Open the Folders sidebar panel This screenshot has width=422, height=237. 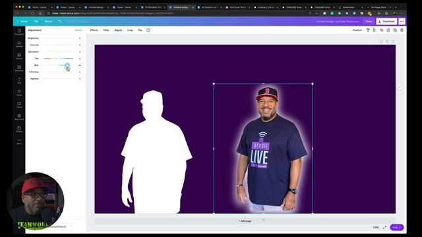(19, 129)
